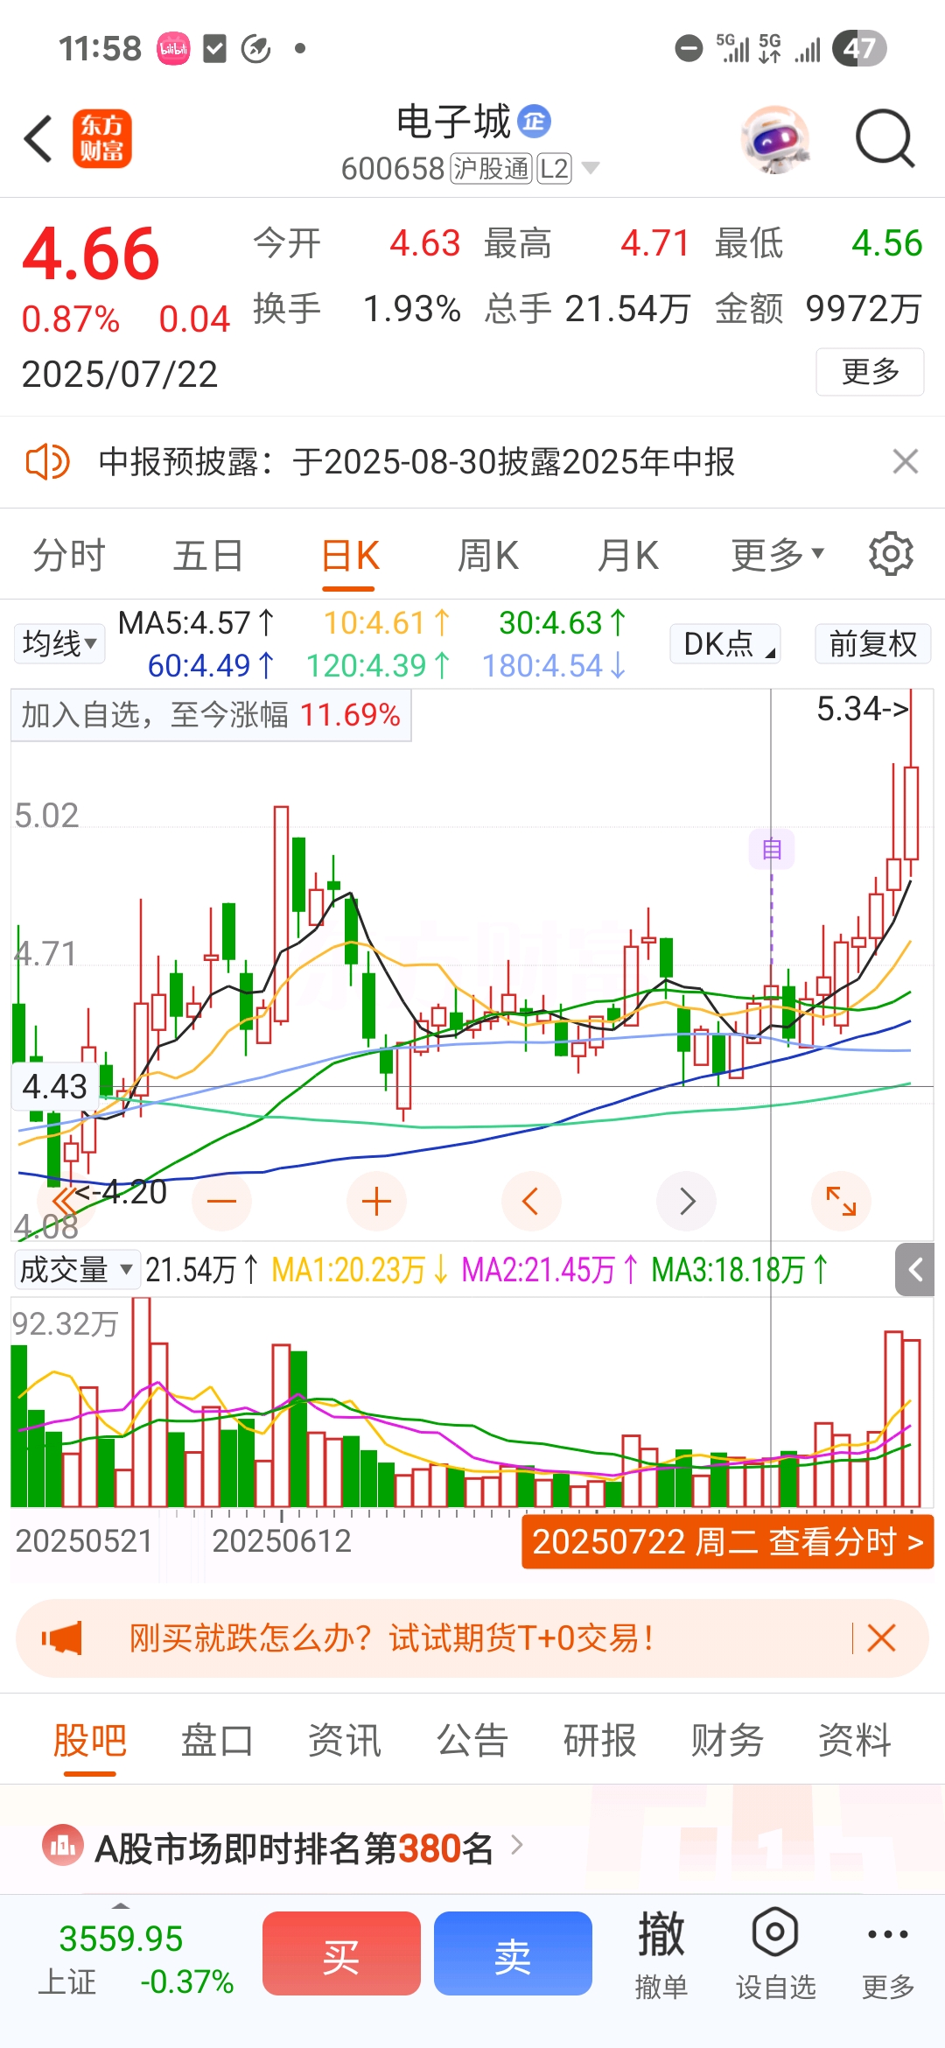Tap the current price 4.66
This screenshot has width=945, height=2048.
[91, 255]
